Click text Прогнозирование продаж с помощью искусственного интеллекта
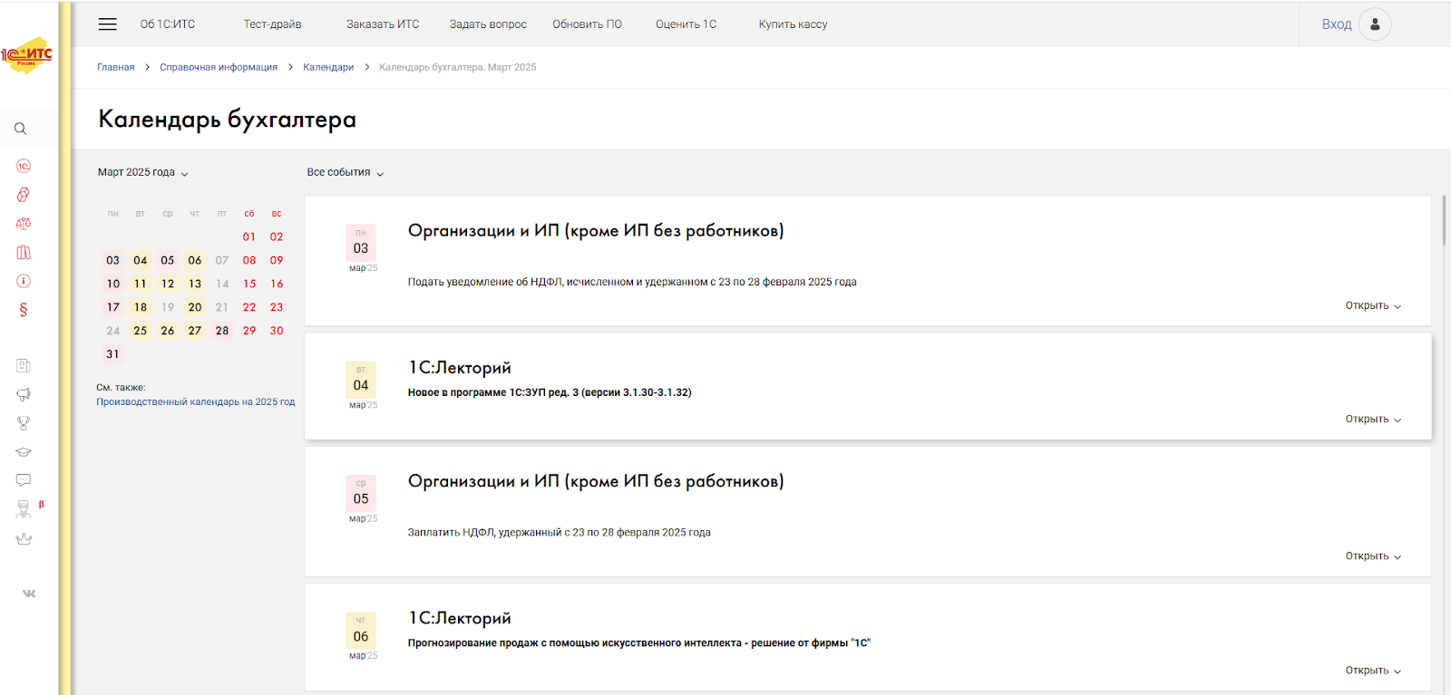This screenshot has height=695, width=1451. coord(638,643)
